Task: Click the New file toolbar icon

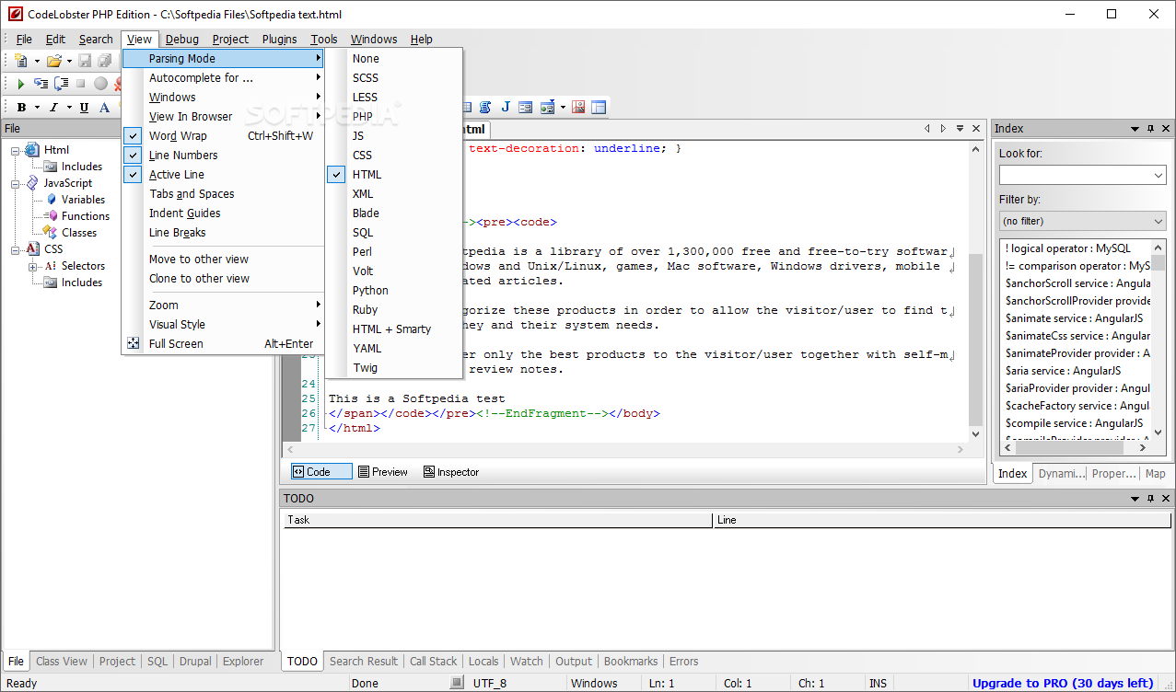Action: pyautogui.click(x=21, y=61)
